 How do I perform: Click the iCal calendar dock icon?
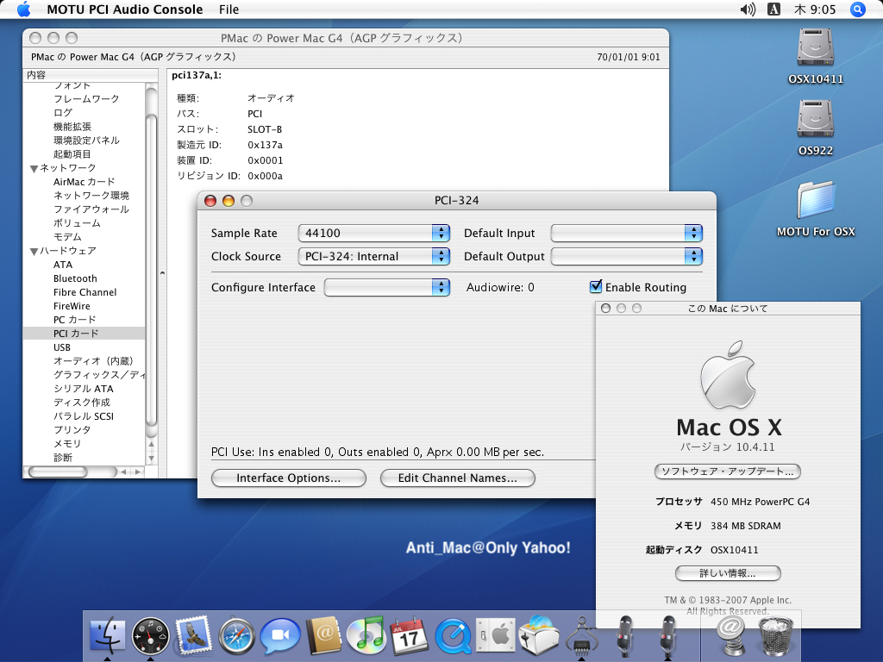(x=410, y=636)
